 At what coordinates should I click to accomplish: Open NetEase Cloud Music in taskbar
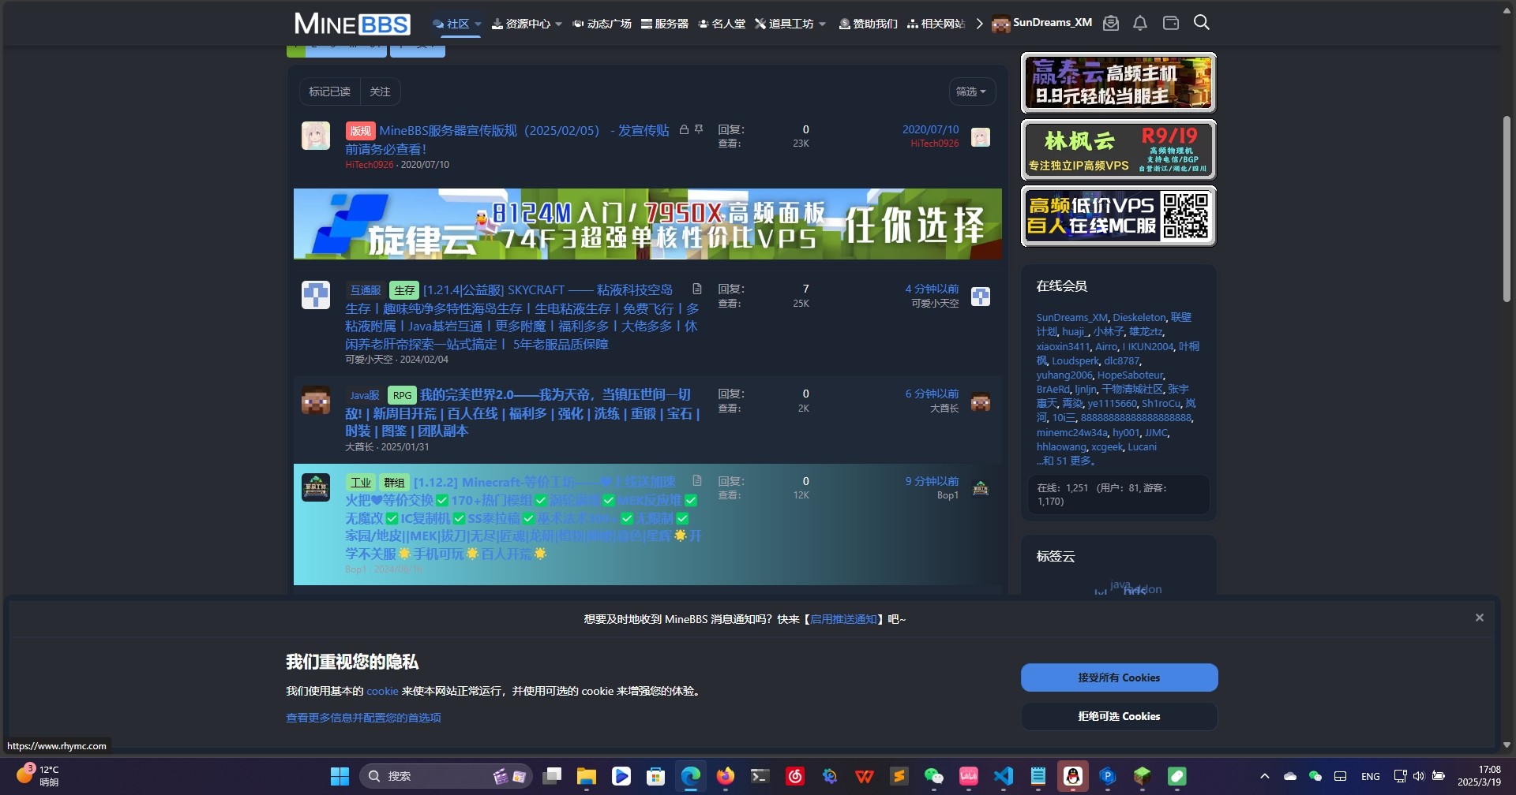point(794,776)
